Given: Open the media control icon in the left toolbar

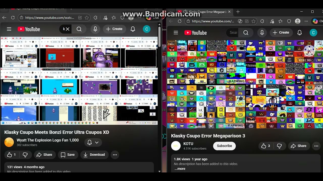Looking at the screenshot, I should point(105,18).
